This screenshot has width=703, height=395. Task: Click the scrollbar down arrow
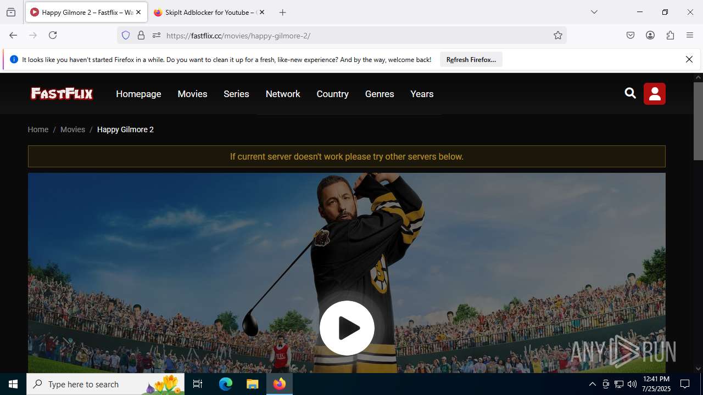tap(698, 369)
